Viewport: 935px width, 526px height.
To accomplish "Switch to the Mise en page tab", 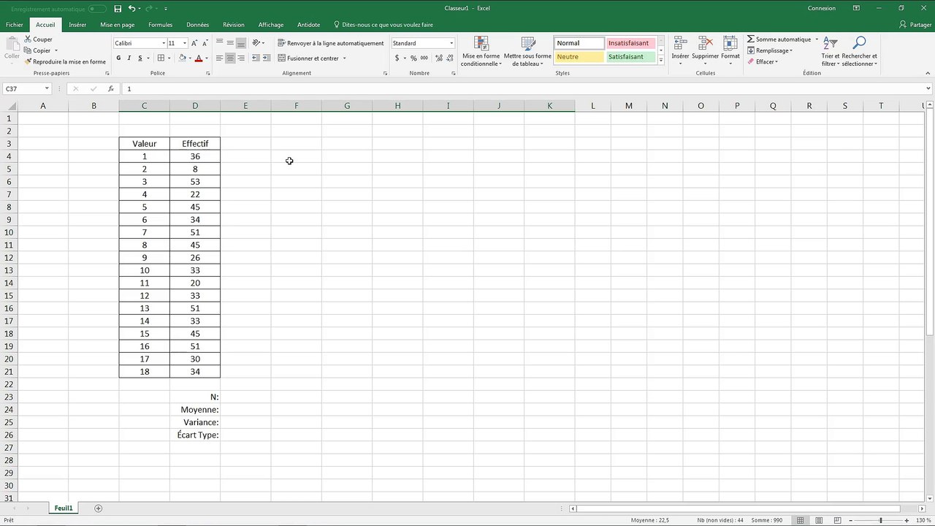I will [118, 25].
